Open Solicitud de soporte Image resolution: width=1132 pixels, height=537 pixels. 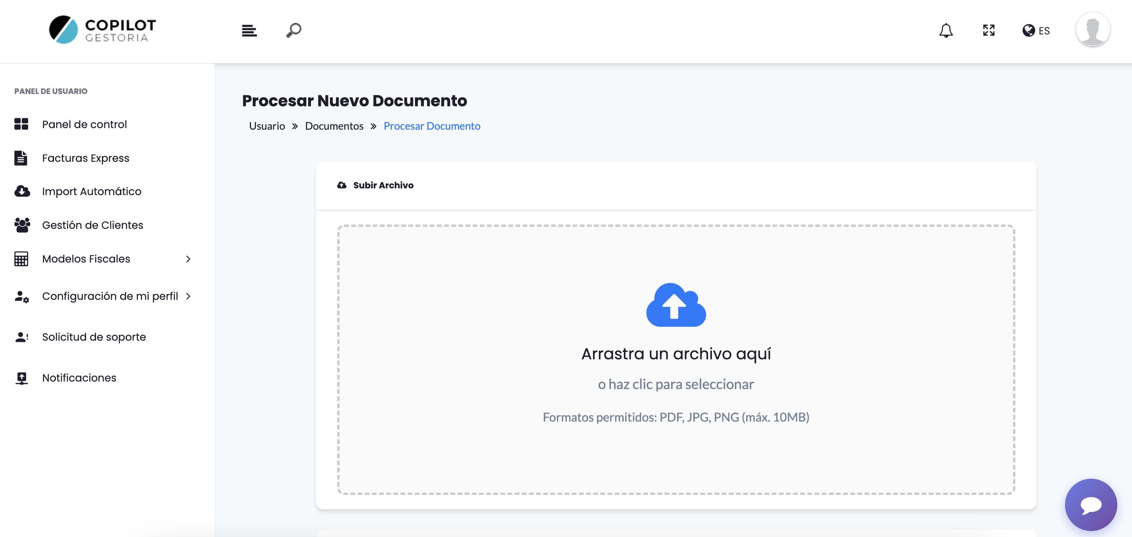coord(94,337)
